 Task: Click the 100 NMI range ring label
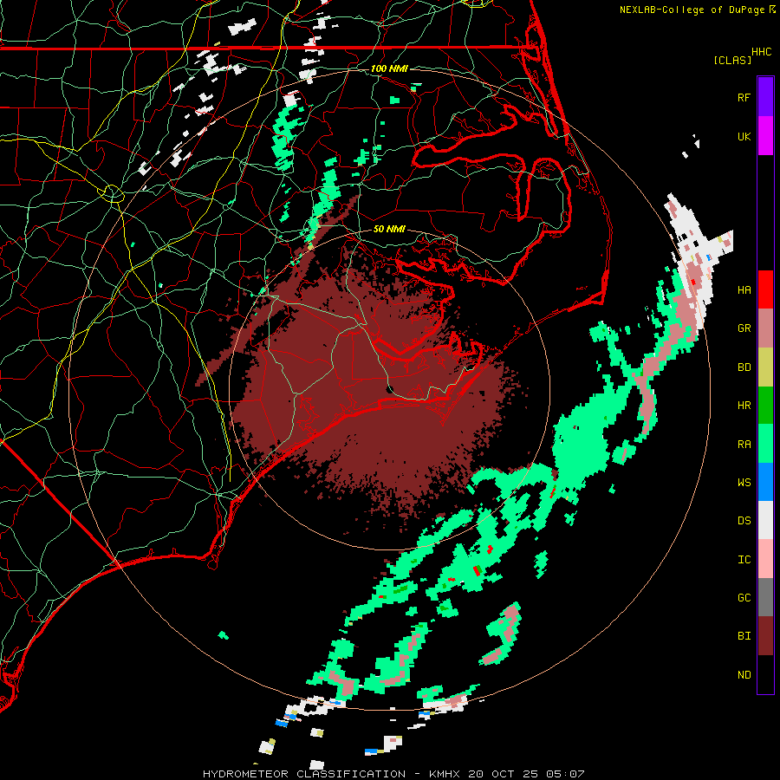pos(389,68)
